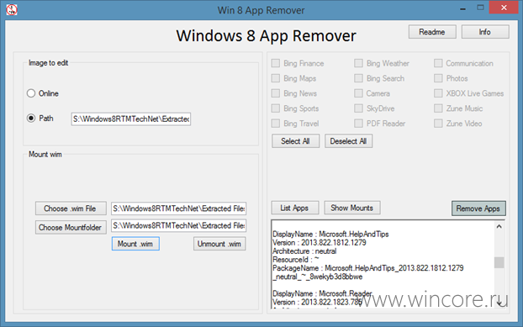The height and width of the screenshot is (327, 523).
Task: Tick the Bing Weather checkbox
Action: pyautogui.click(x=358, y=63)
